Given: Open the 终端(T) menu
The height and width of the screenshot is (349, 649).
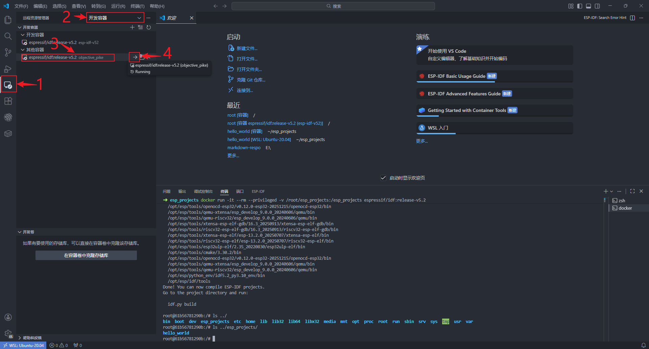Looking at the screenshot, I should tap(138, 6).
